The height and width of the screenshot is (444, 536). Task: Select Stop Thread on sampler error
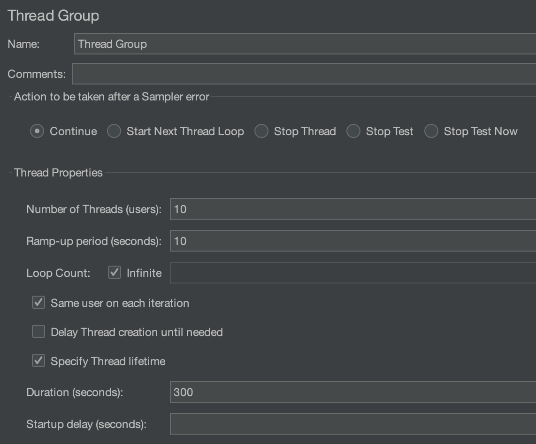click(x=261, y=131)
